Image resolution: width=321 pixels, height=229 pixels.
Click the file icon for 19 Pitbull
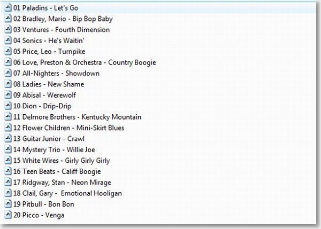coord(7,204)
